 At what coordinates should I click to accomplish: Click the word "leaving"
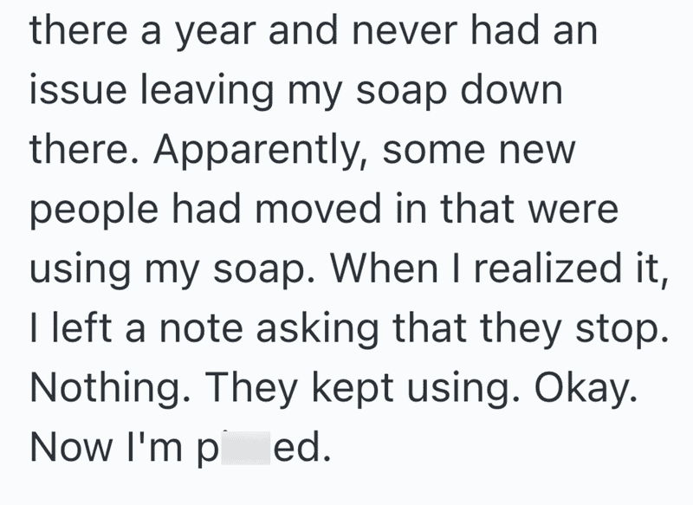[207, 94]
